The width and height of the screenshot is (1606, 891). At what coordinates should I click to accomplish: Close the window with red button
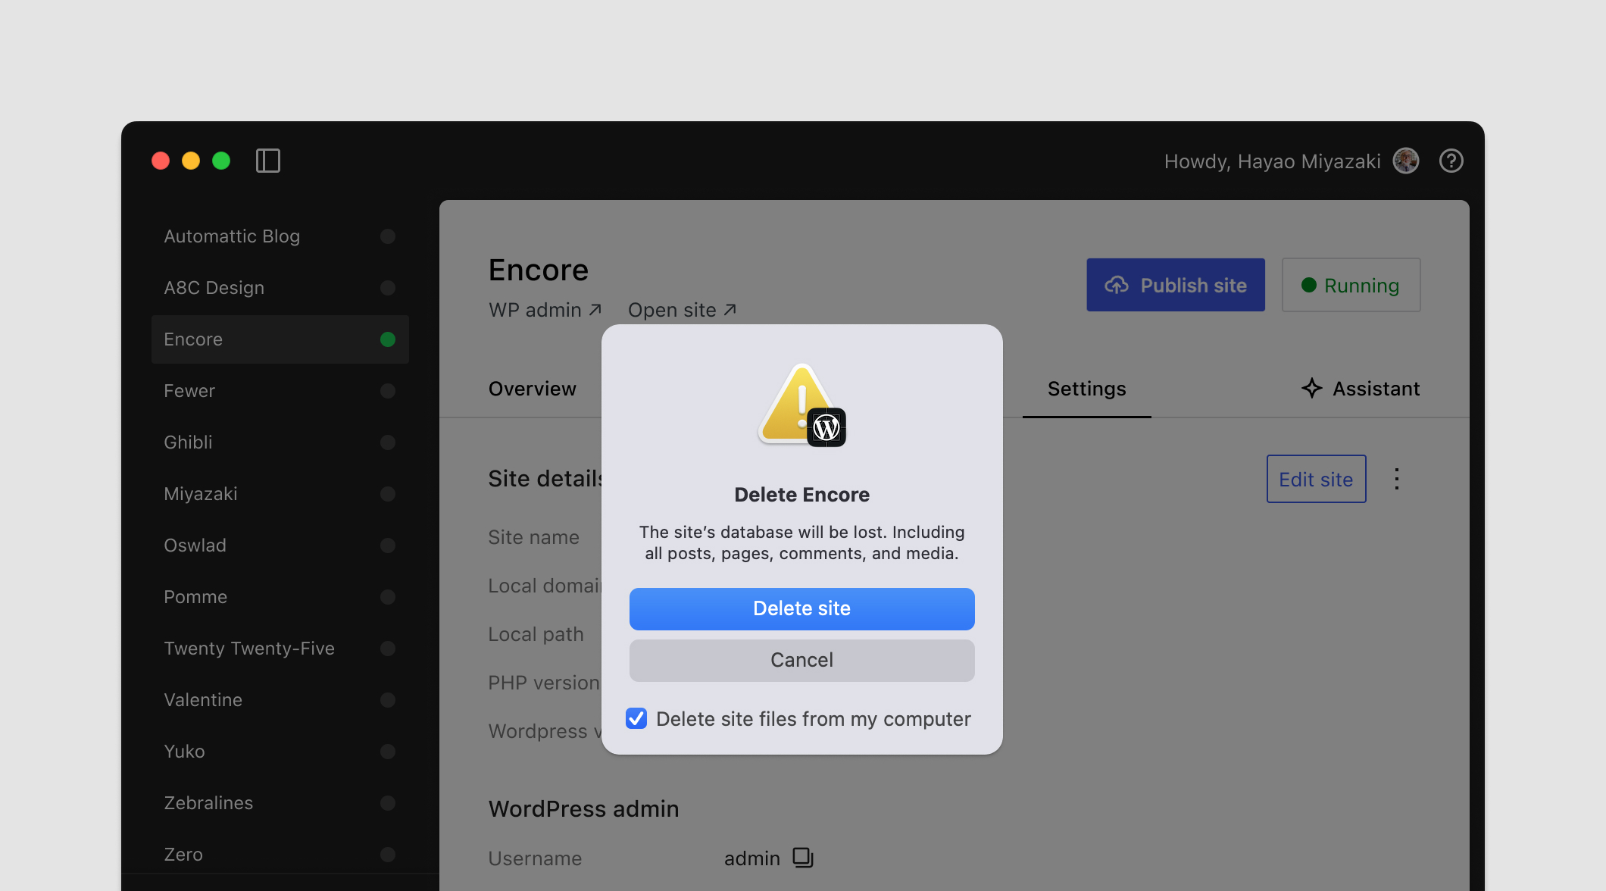(161, 161)
